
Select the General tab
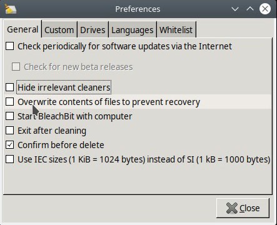tap(23, 29)
